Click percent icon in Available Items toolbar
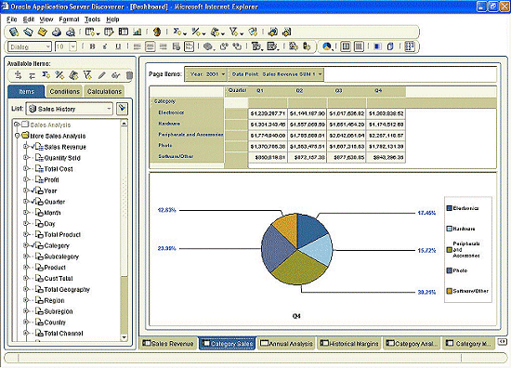511x368 pixels. (x=59, y=75)
